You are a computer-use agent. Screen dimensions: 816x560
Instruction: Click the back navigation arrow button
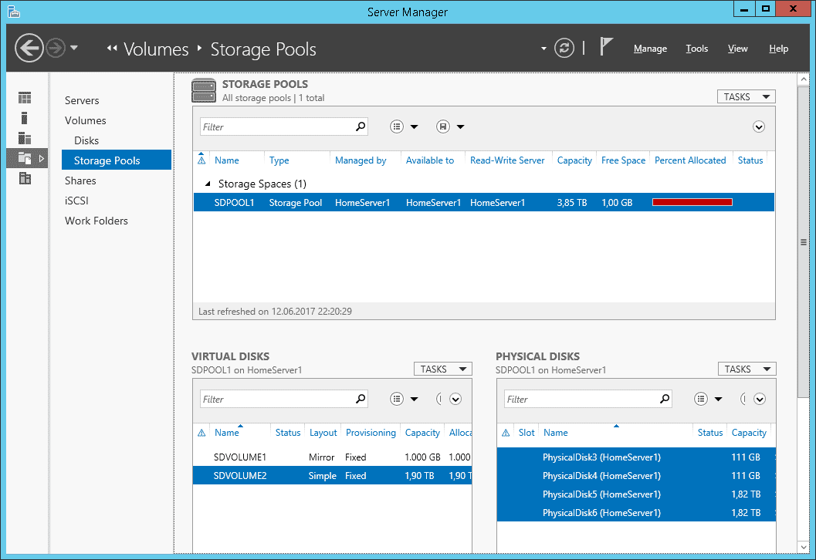point(29,49)
